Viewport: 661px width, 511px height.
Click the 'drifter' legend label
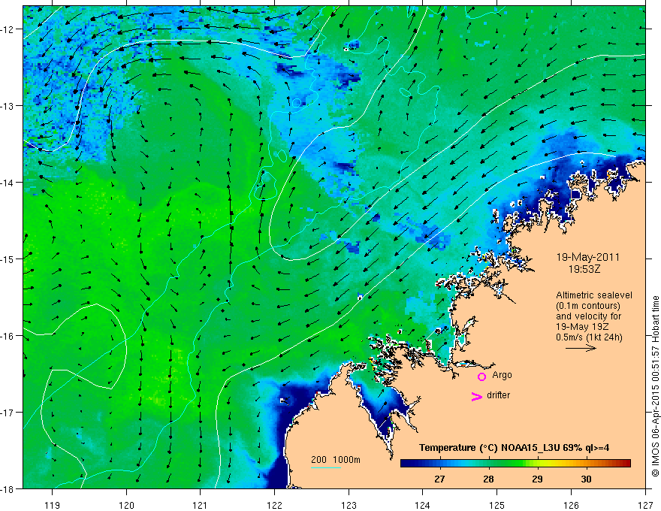tap(498, 395)
